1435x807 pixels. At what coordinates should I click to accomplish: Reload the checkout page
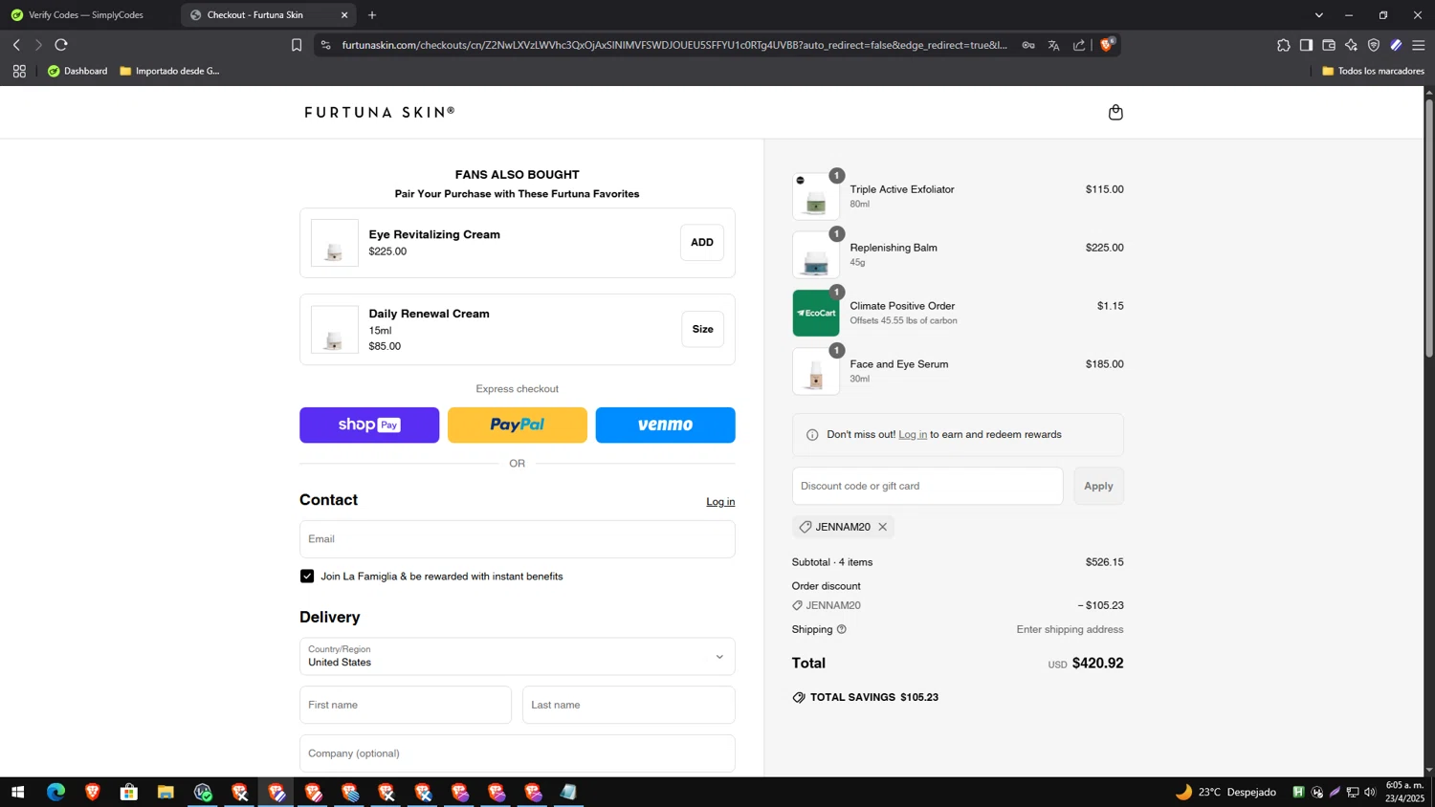(61, 45)
